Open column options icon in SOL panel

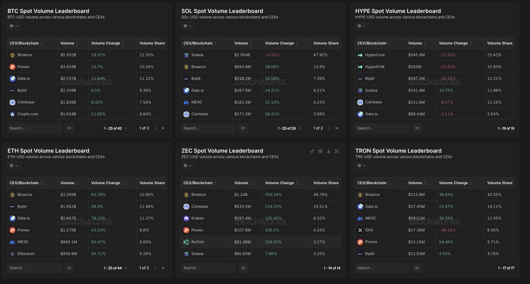tap(243, 128)
